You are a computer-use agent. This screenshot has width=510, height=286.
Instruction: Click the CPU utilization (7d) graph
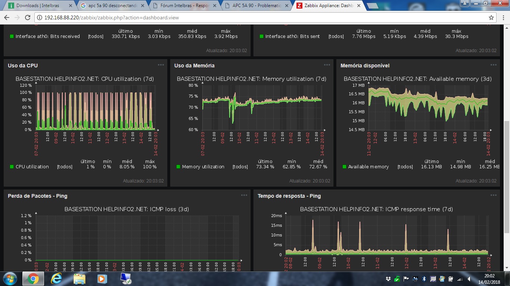(x=96, y=107)
